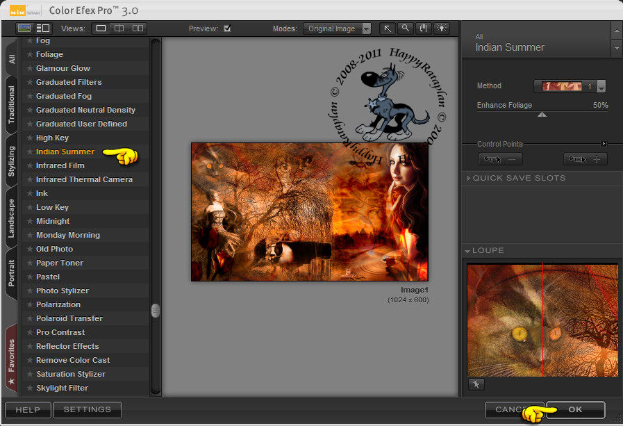
Task: Switch to the All tab
Action: point(12,59)
